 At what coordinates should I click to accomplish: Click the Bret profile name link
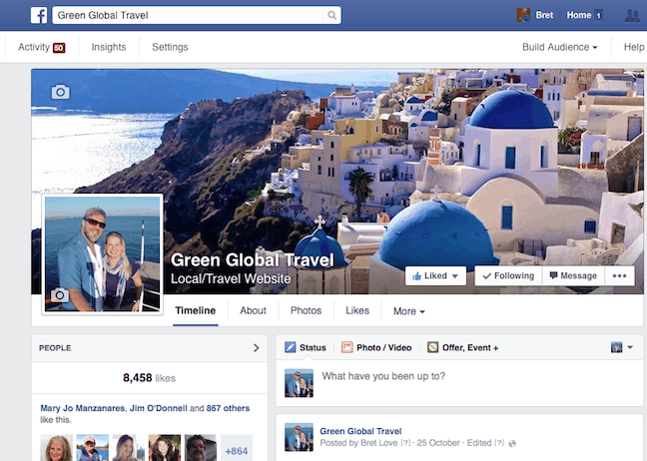(x=544, y=15)
